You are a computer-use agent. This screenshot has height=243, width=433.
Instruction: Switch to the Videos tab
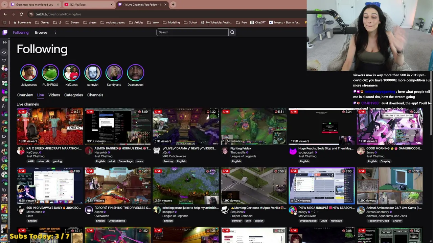tap(54, 95)
